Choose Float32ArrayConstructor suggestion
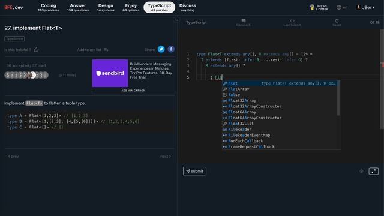This screenshot has width=384, height=216. [280, 106]
